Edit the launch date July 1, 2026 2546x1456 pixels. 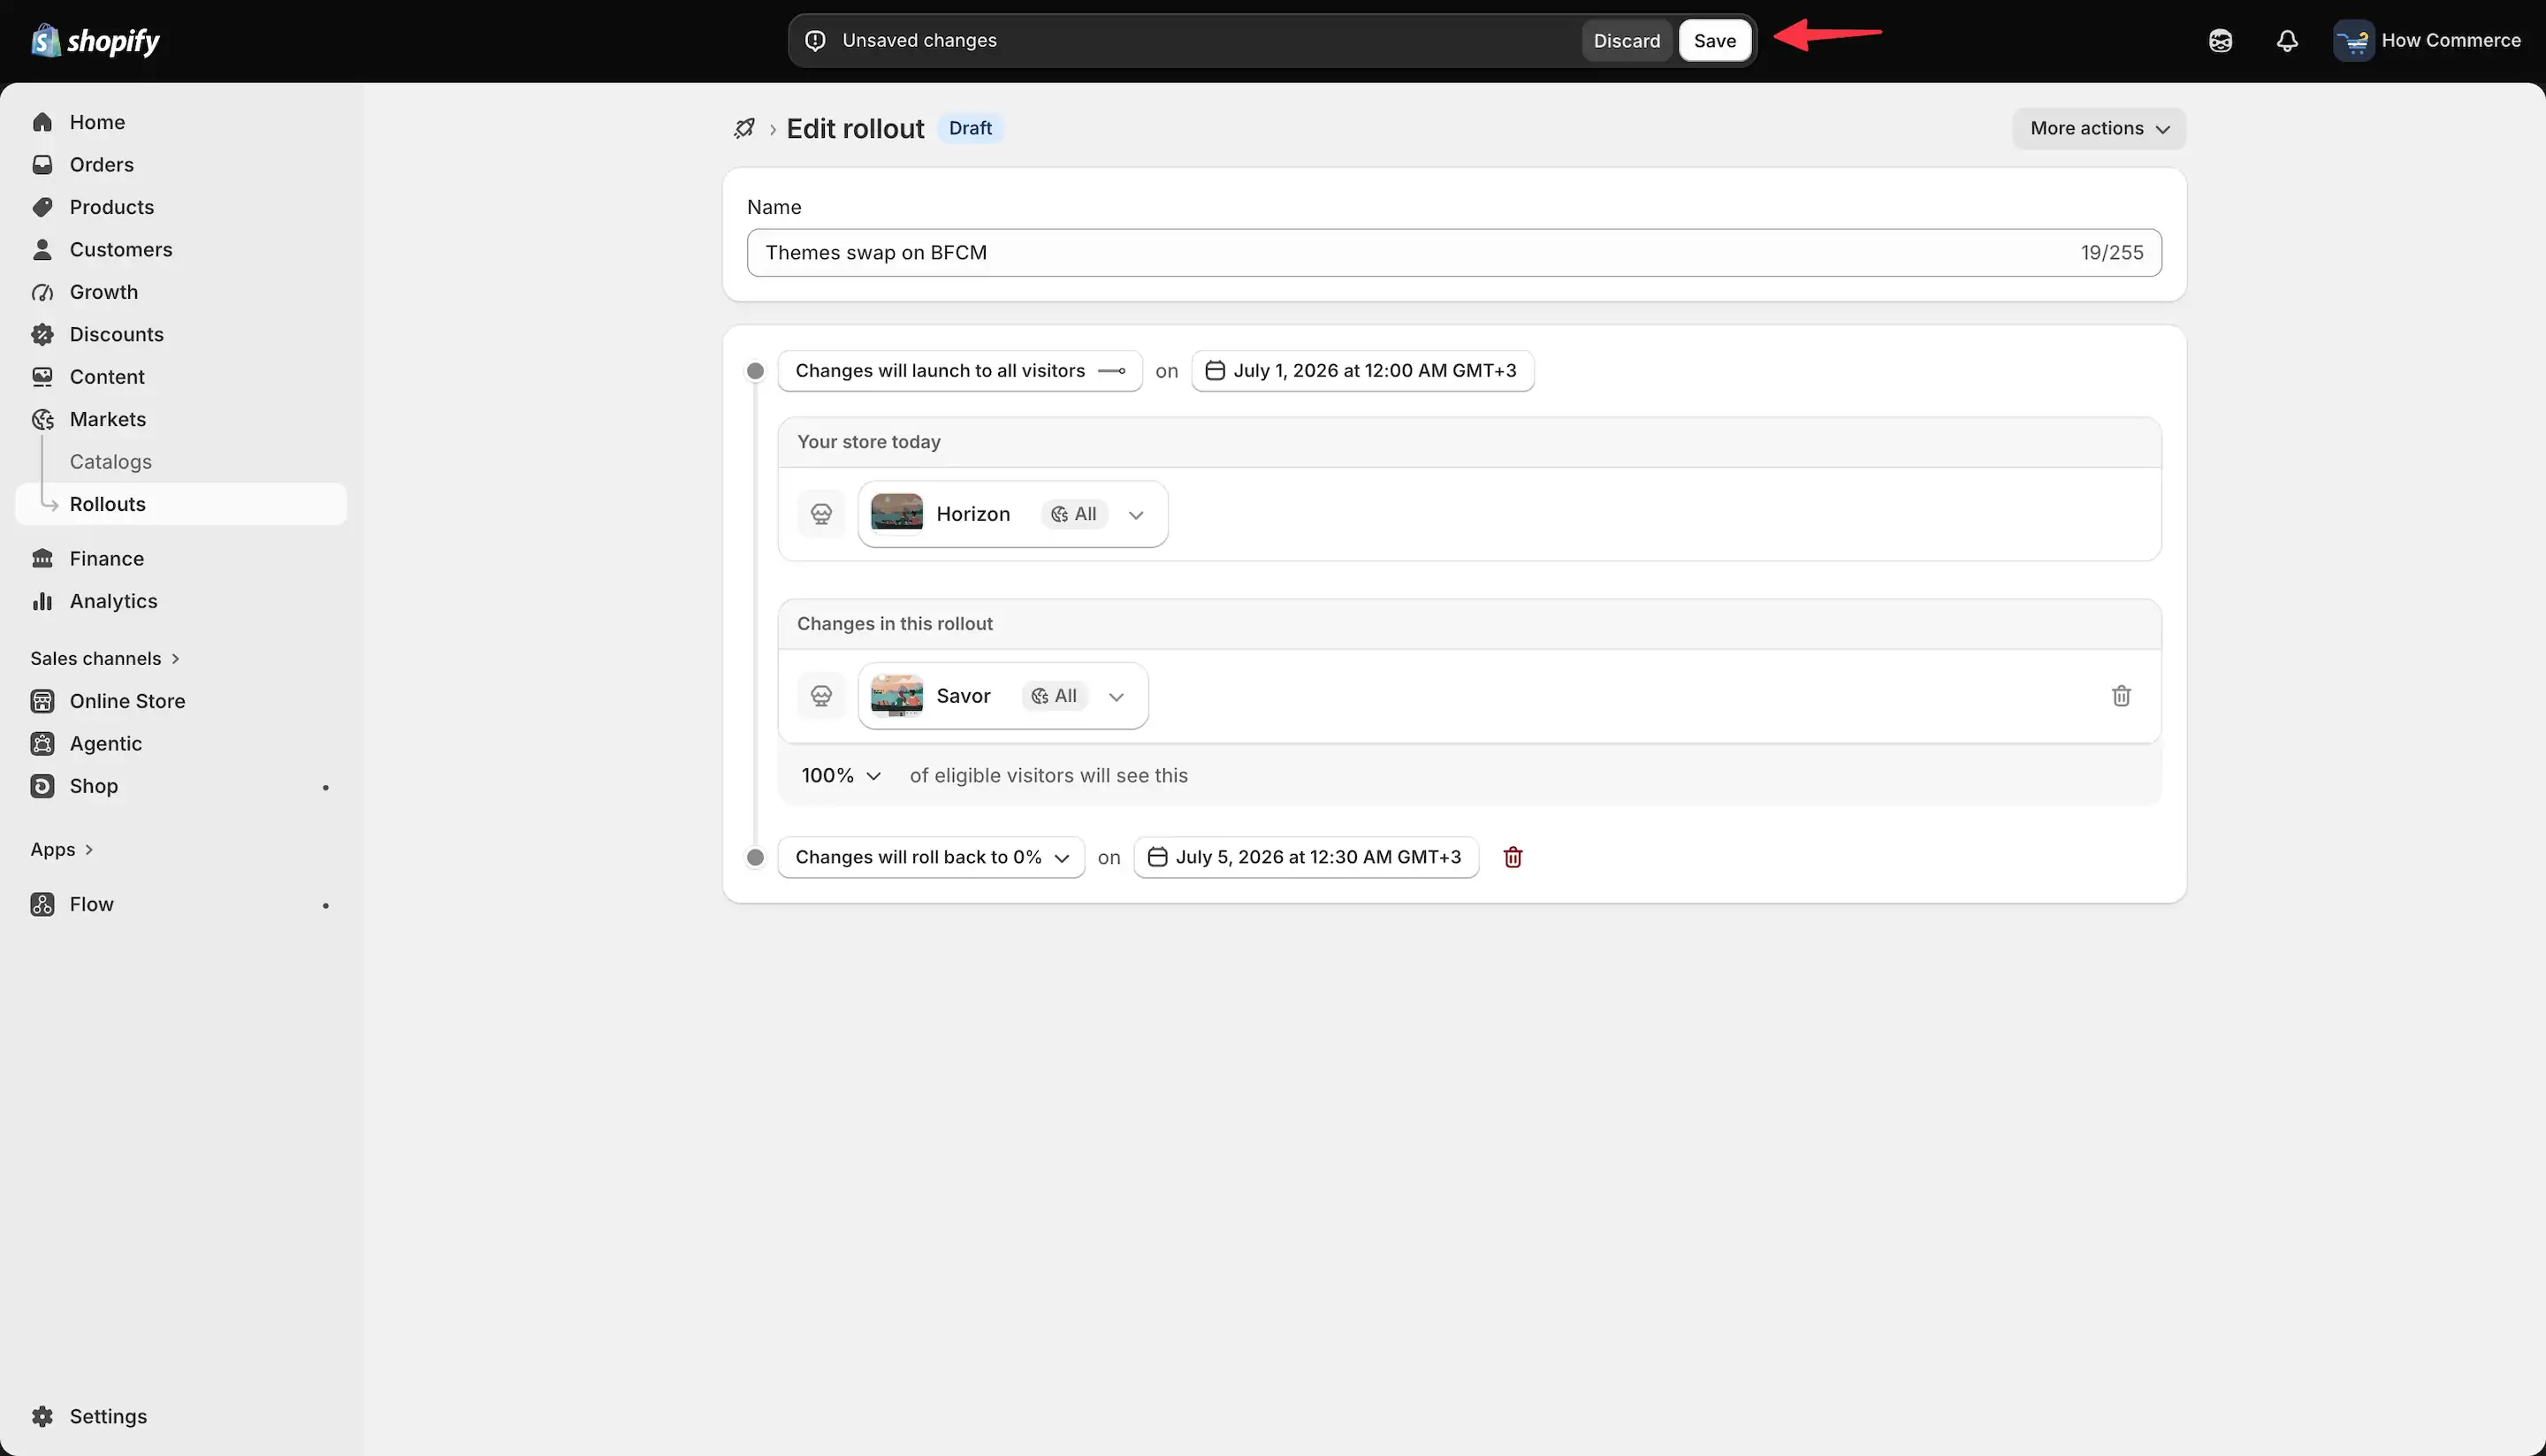click(1362, 371)
